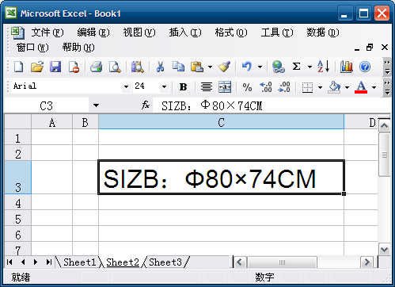Select the Format Painter brush icon
The width and height of the screenshot is (395, 287).
224,67
